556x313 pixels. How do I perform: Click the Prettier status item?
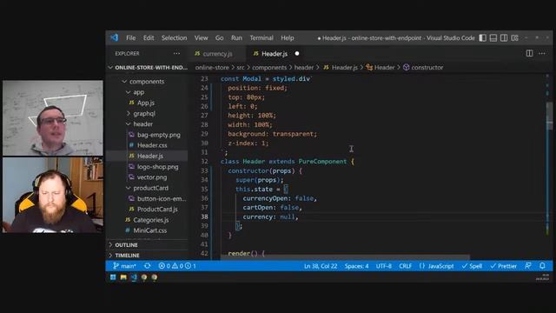click(x=504, y=266)
